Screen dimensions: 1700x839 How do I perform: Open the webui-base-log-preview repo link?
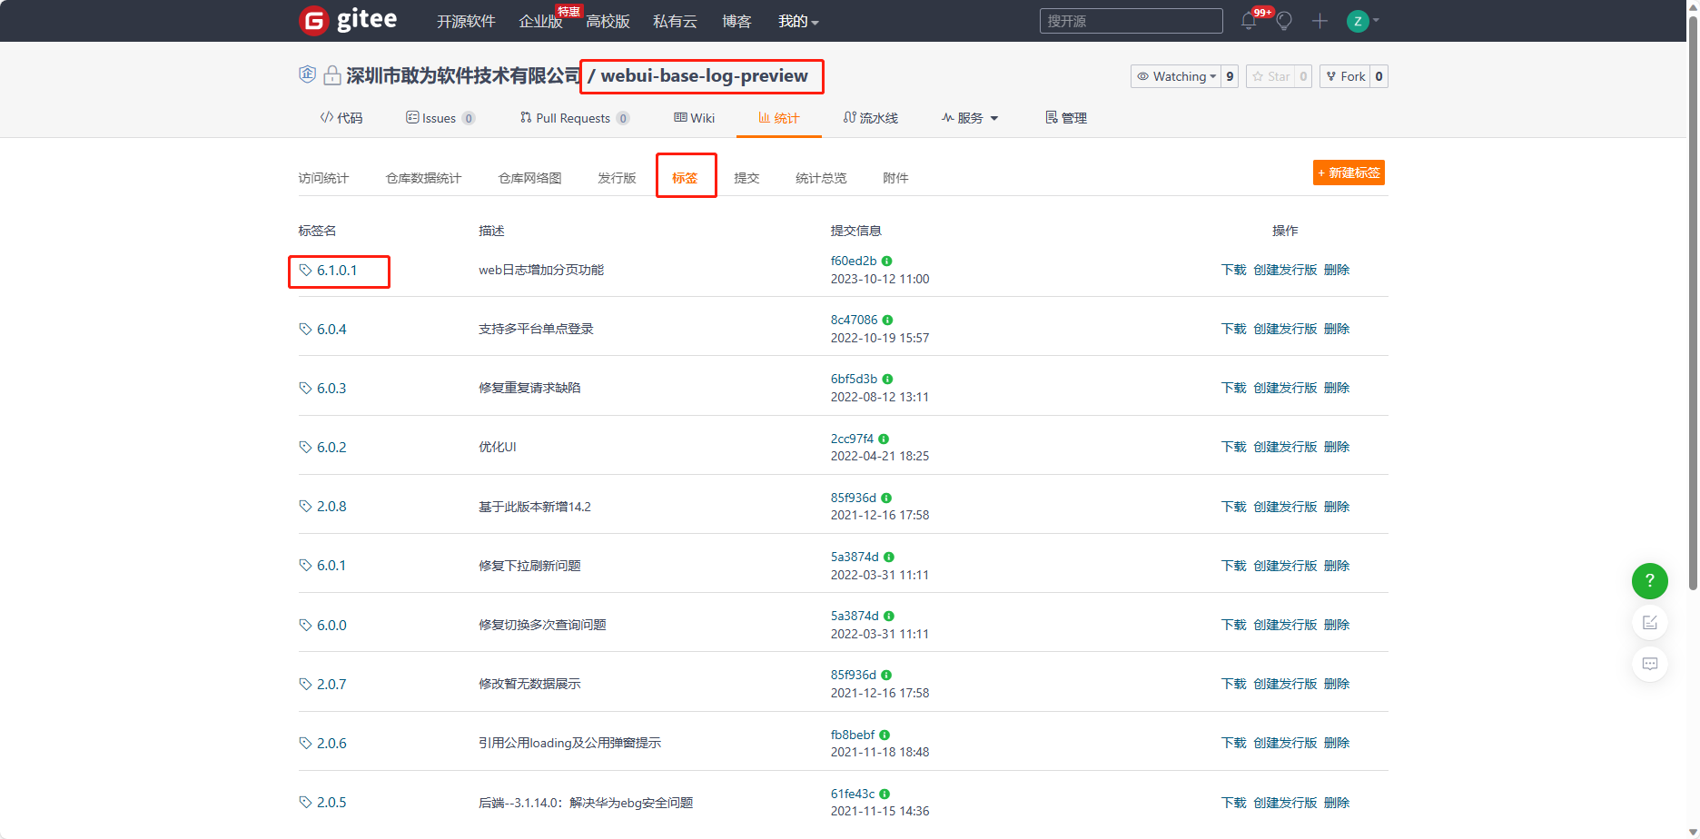[704, 75]
